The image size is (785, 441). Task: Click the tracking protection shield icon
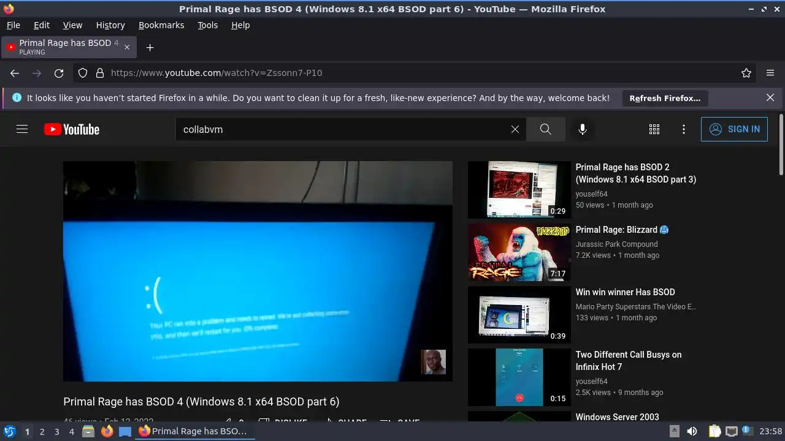point(83,73)
